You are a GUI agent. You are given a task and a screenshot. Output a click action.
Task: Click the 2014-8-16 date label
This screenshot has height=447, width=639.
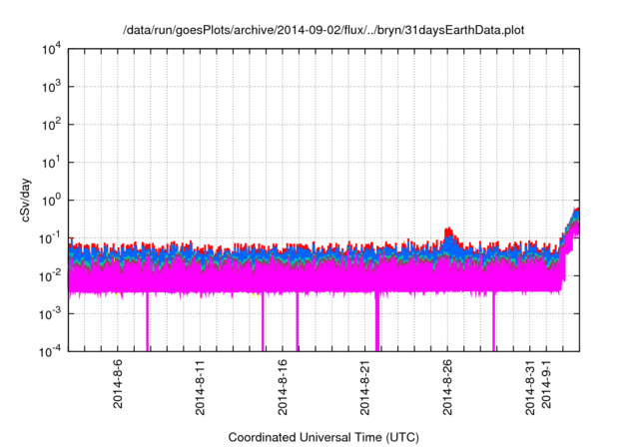282,387
